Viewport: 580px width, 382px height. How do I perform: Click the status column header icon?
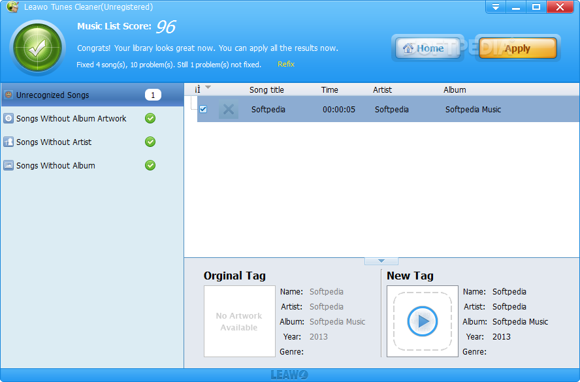[197, 89]
